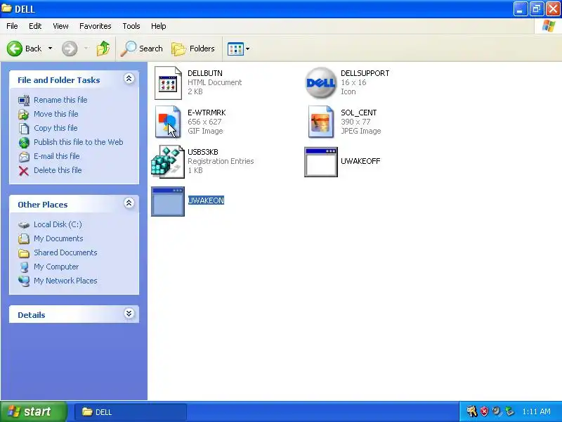Click Rename this file link
This screenshot has height=422, width=562.
(60, 100)
